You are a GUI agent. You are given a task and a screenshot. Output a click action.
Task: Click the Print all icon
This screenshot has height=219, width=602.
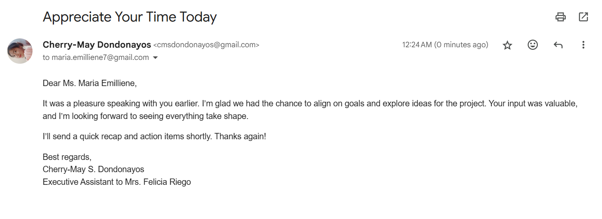[x=560, y=17]
